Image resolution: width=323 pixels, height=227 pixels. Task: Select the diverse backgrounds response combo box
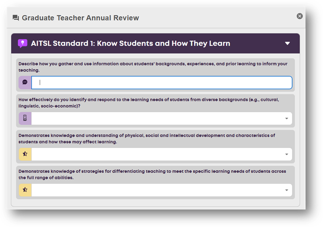162,118
